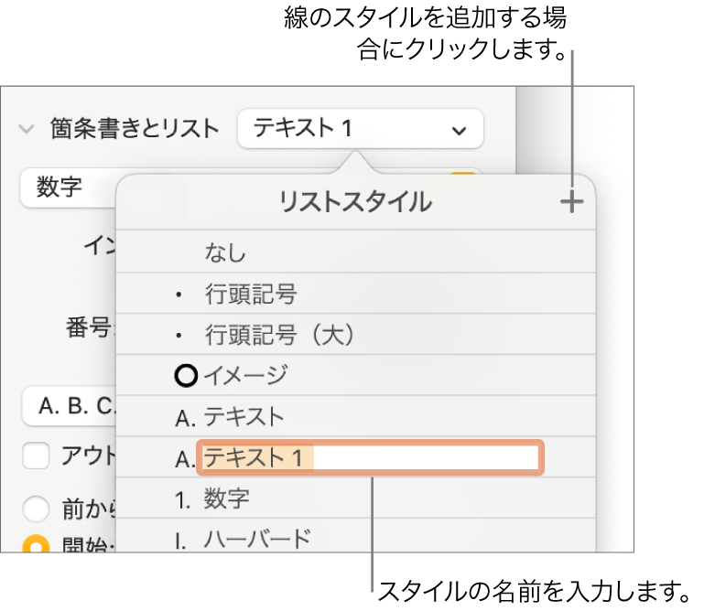Viewport: 704px width, 611px height.
Task: Select the I. ハーバード list style
Action: [355, 536]
